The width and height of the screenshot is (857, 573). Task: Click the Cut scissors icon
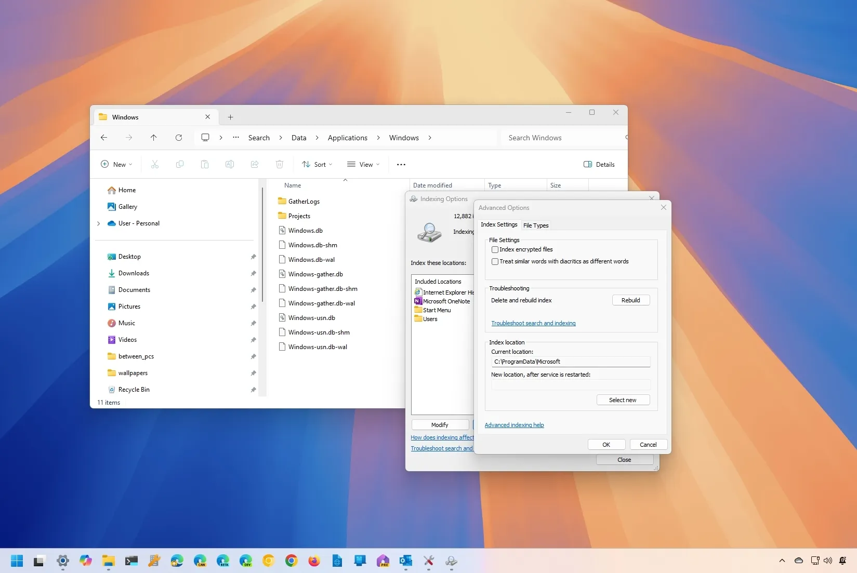[155, 164]
